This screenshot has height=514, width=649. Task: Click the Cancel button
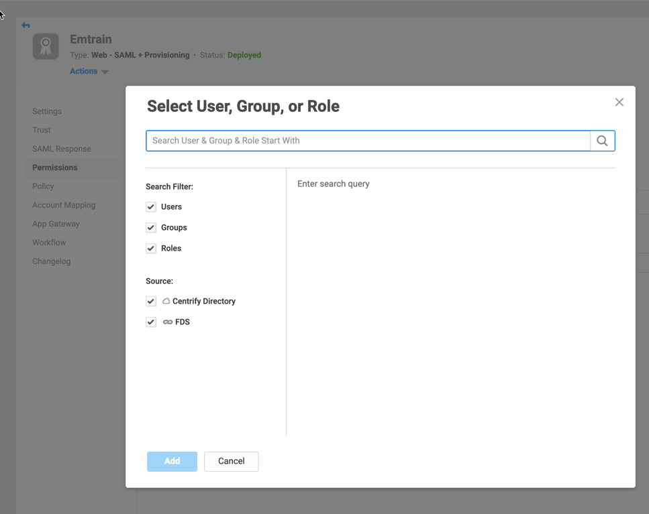click(x=231, y=461)
